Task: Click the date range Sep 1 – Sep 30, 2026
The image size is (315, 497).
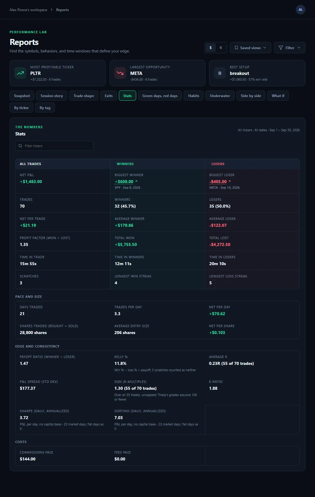Action: click(284, 130)
